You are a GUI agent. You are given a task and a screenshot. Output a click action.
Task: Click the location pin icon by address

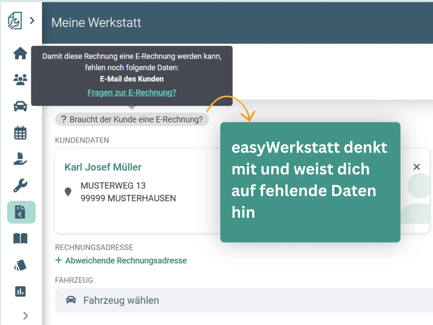tap(68, 192)
